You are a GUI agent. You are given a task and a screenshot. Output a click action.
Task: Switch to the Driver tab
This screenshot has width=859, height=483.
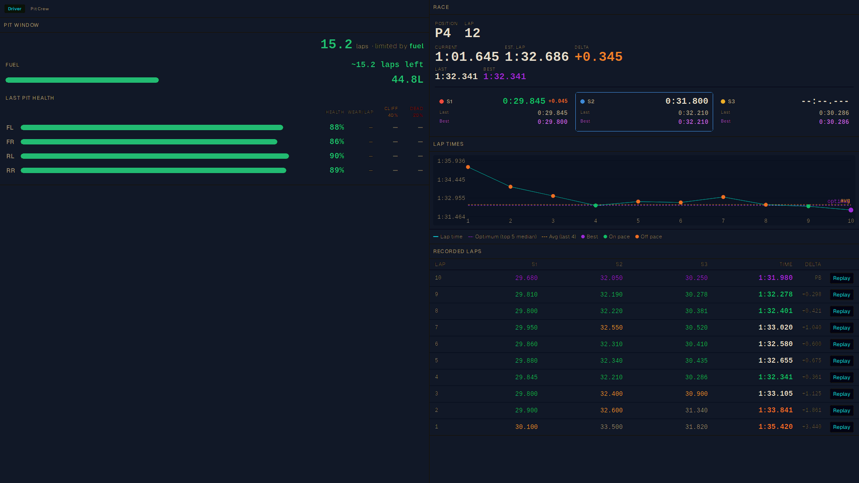14,9
